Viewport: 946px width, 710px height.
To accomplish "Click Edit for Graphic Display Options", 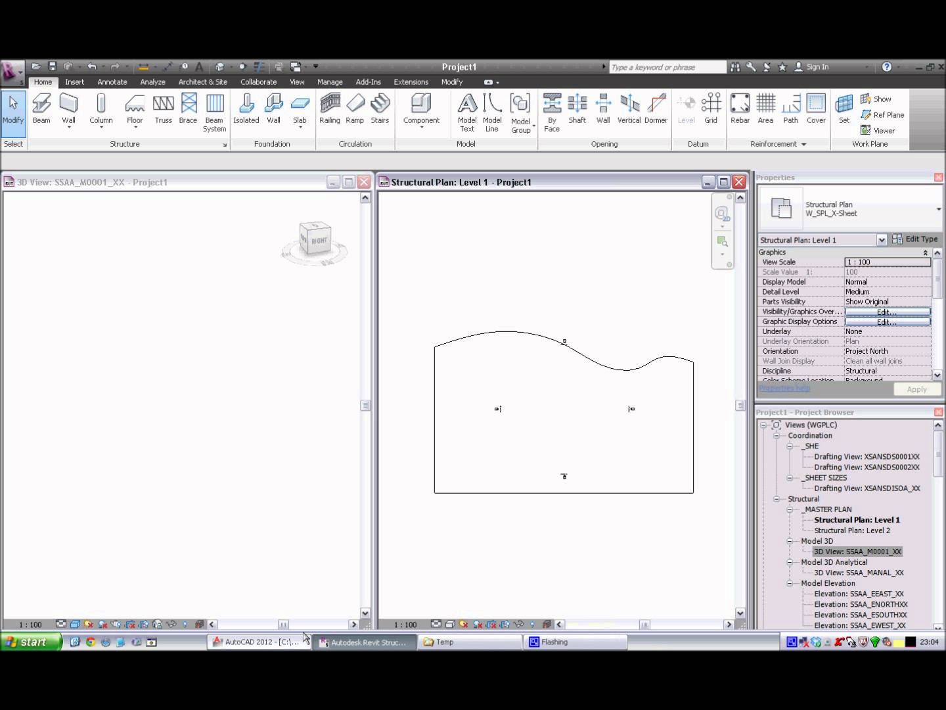I will 886,321.
